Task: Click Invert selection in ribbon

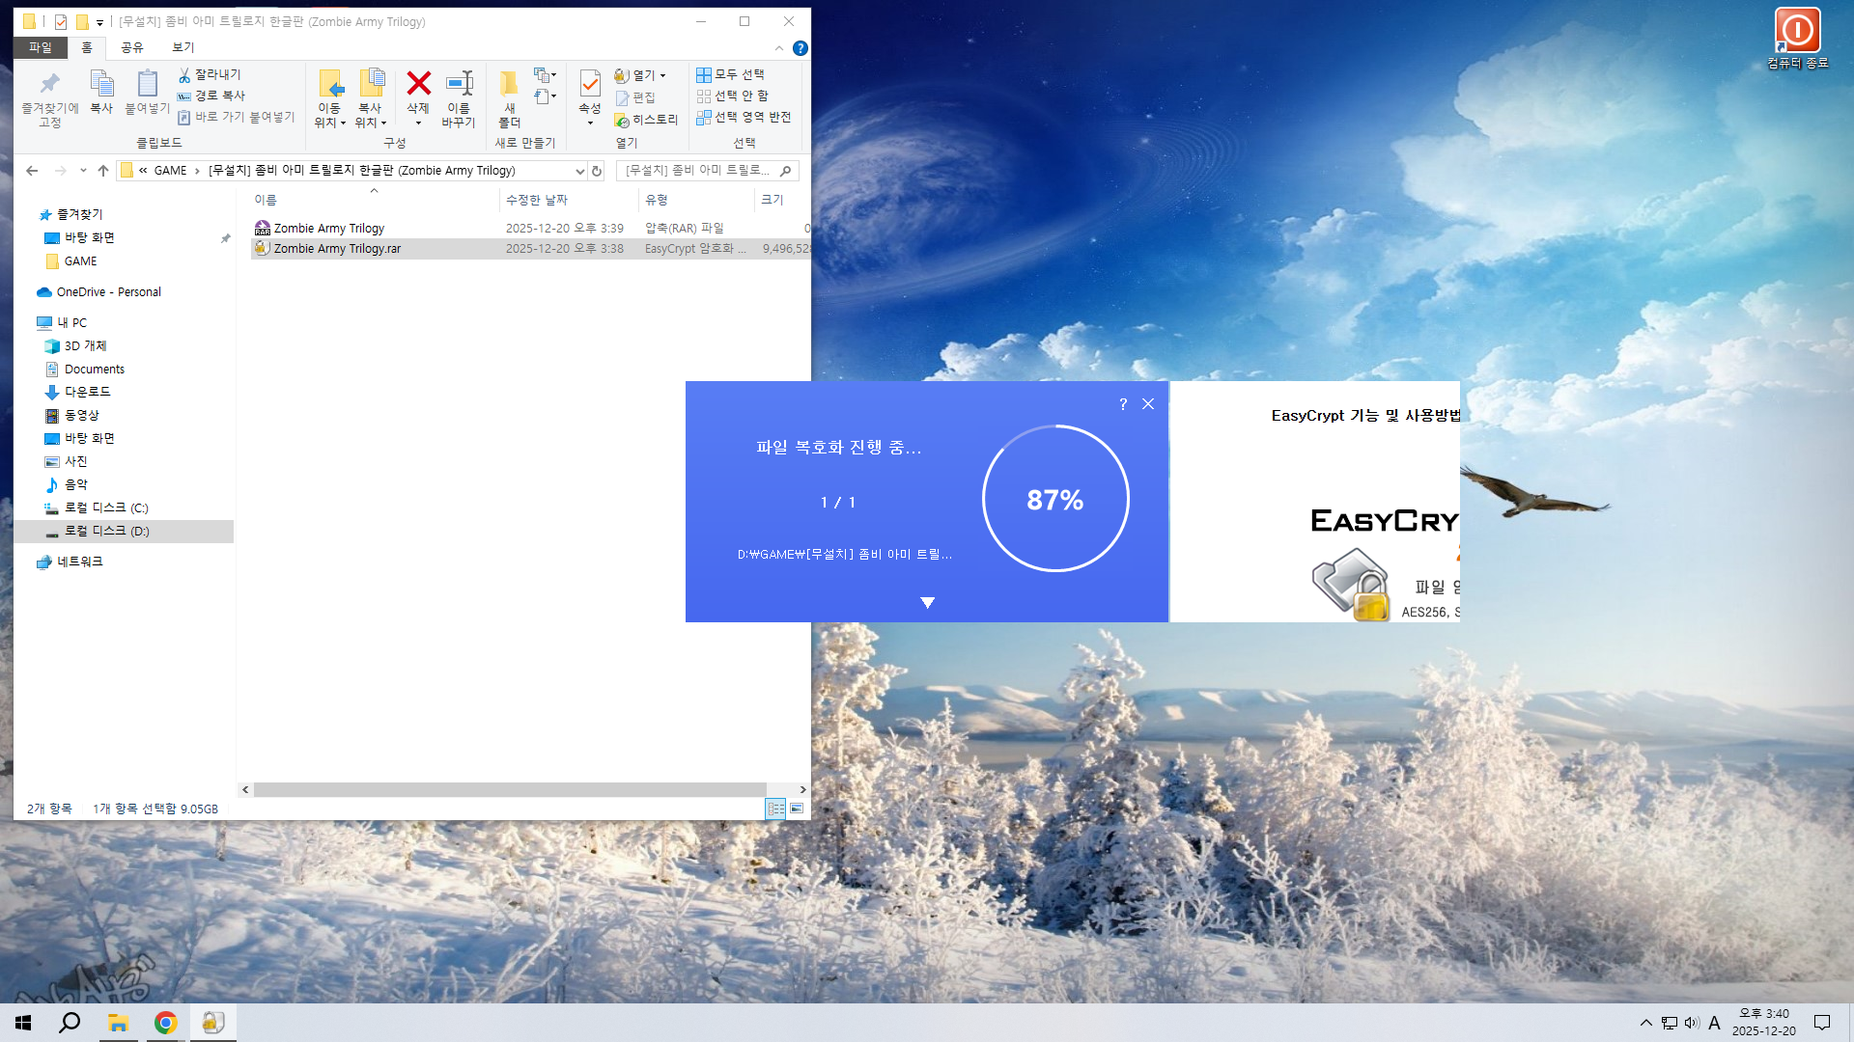Action: click(x=744, y=117)
